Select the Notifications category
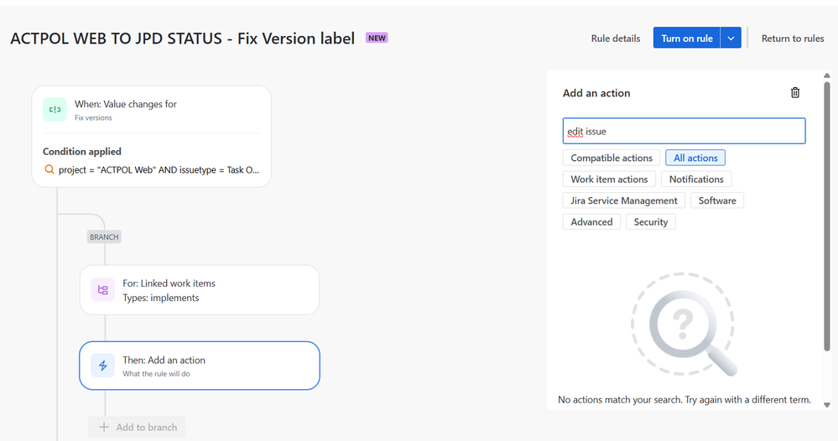838x441 pixels. tap(696, 179)
